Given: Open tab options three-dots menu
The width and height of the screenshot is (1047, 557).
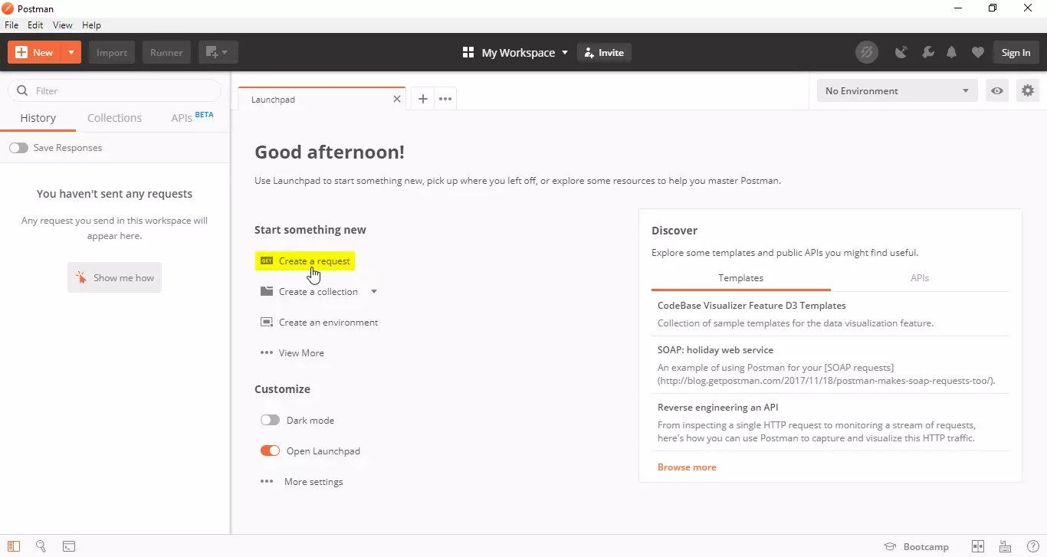Looking at the screenshot, I should pos(445,99).
